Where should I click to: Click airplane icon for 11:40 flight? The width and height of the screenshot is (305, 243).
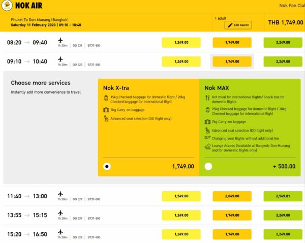click(x=60, y=194)
